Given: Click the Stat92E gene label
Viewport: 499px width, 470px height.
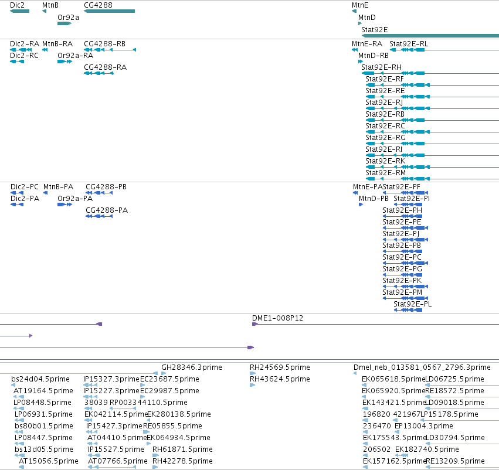Looking at the screenshot, I should tap(375, 29).
